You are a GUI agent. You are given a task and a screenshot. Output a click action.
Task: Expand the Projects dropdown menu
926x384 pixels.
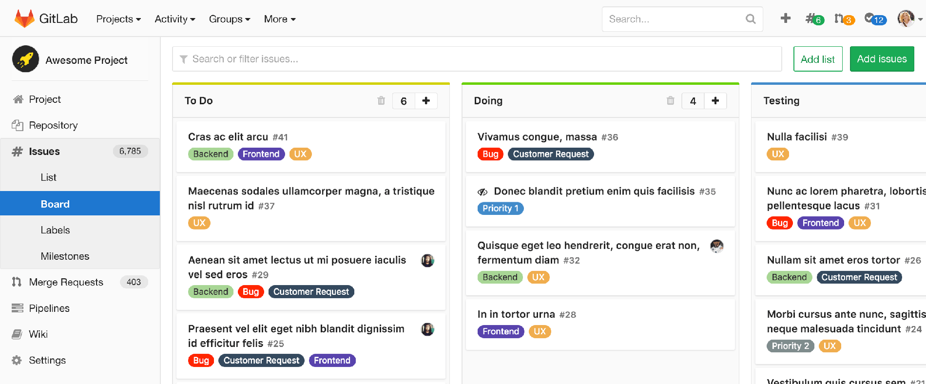pyautogui.click(x=118, y=19)
